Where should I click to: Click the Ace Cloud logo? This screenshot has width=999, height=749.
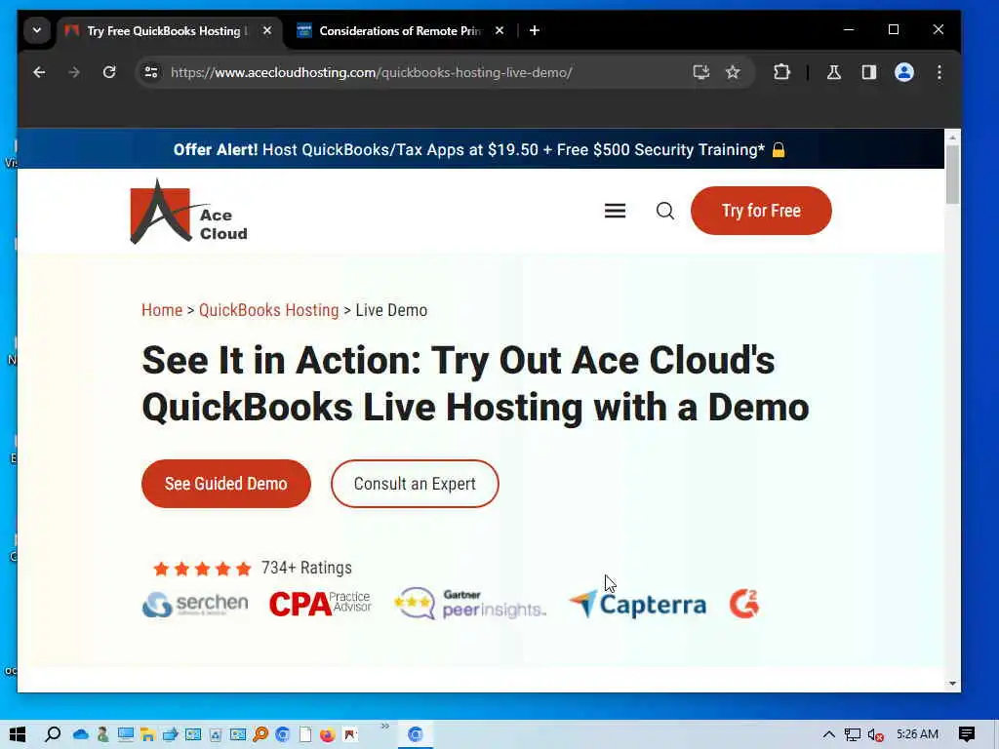[188, 211]
